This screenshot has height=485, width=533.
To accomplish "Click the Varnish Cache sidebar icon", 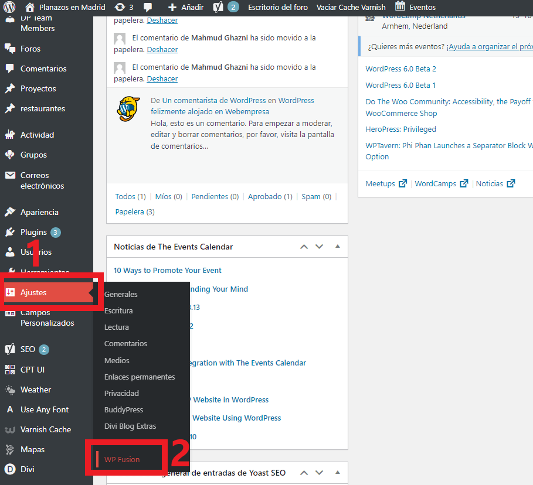I will pos(10,429).
